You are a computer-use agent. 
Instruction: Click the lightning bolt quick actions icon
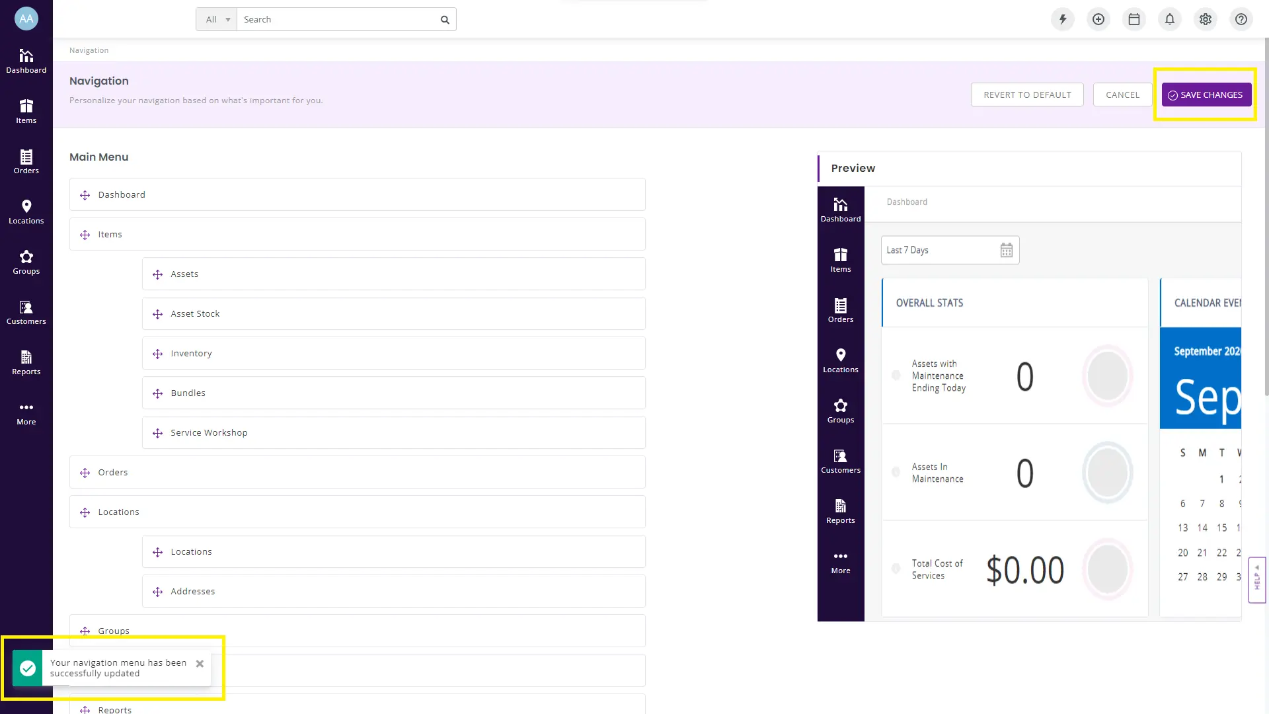[x=1063, y=19]
